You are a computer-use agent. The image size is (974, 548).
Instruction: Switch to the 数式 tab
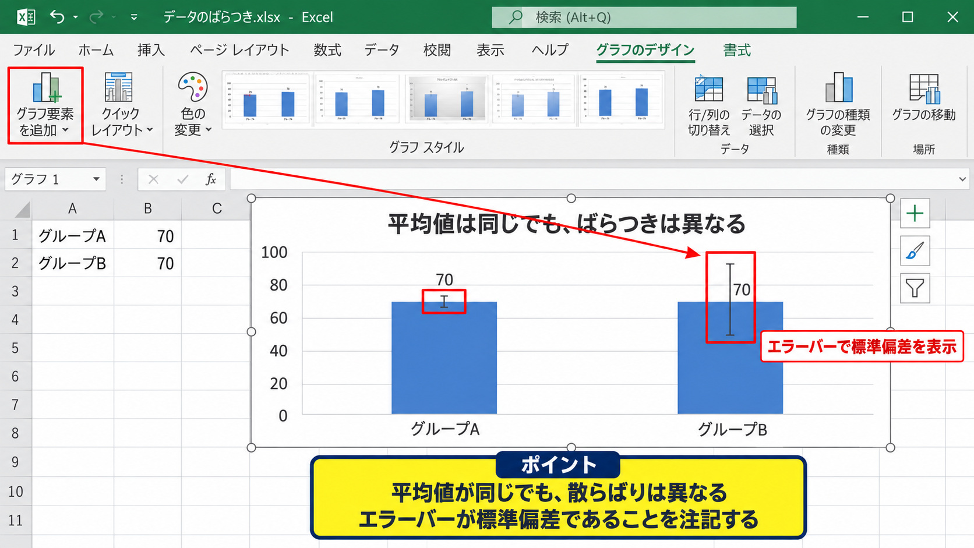(x=327, y=50)
